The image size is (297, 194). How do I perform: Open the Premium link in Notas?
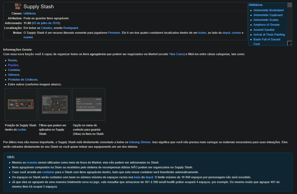click(114, 33)
